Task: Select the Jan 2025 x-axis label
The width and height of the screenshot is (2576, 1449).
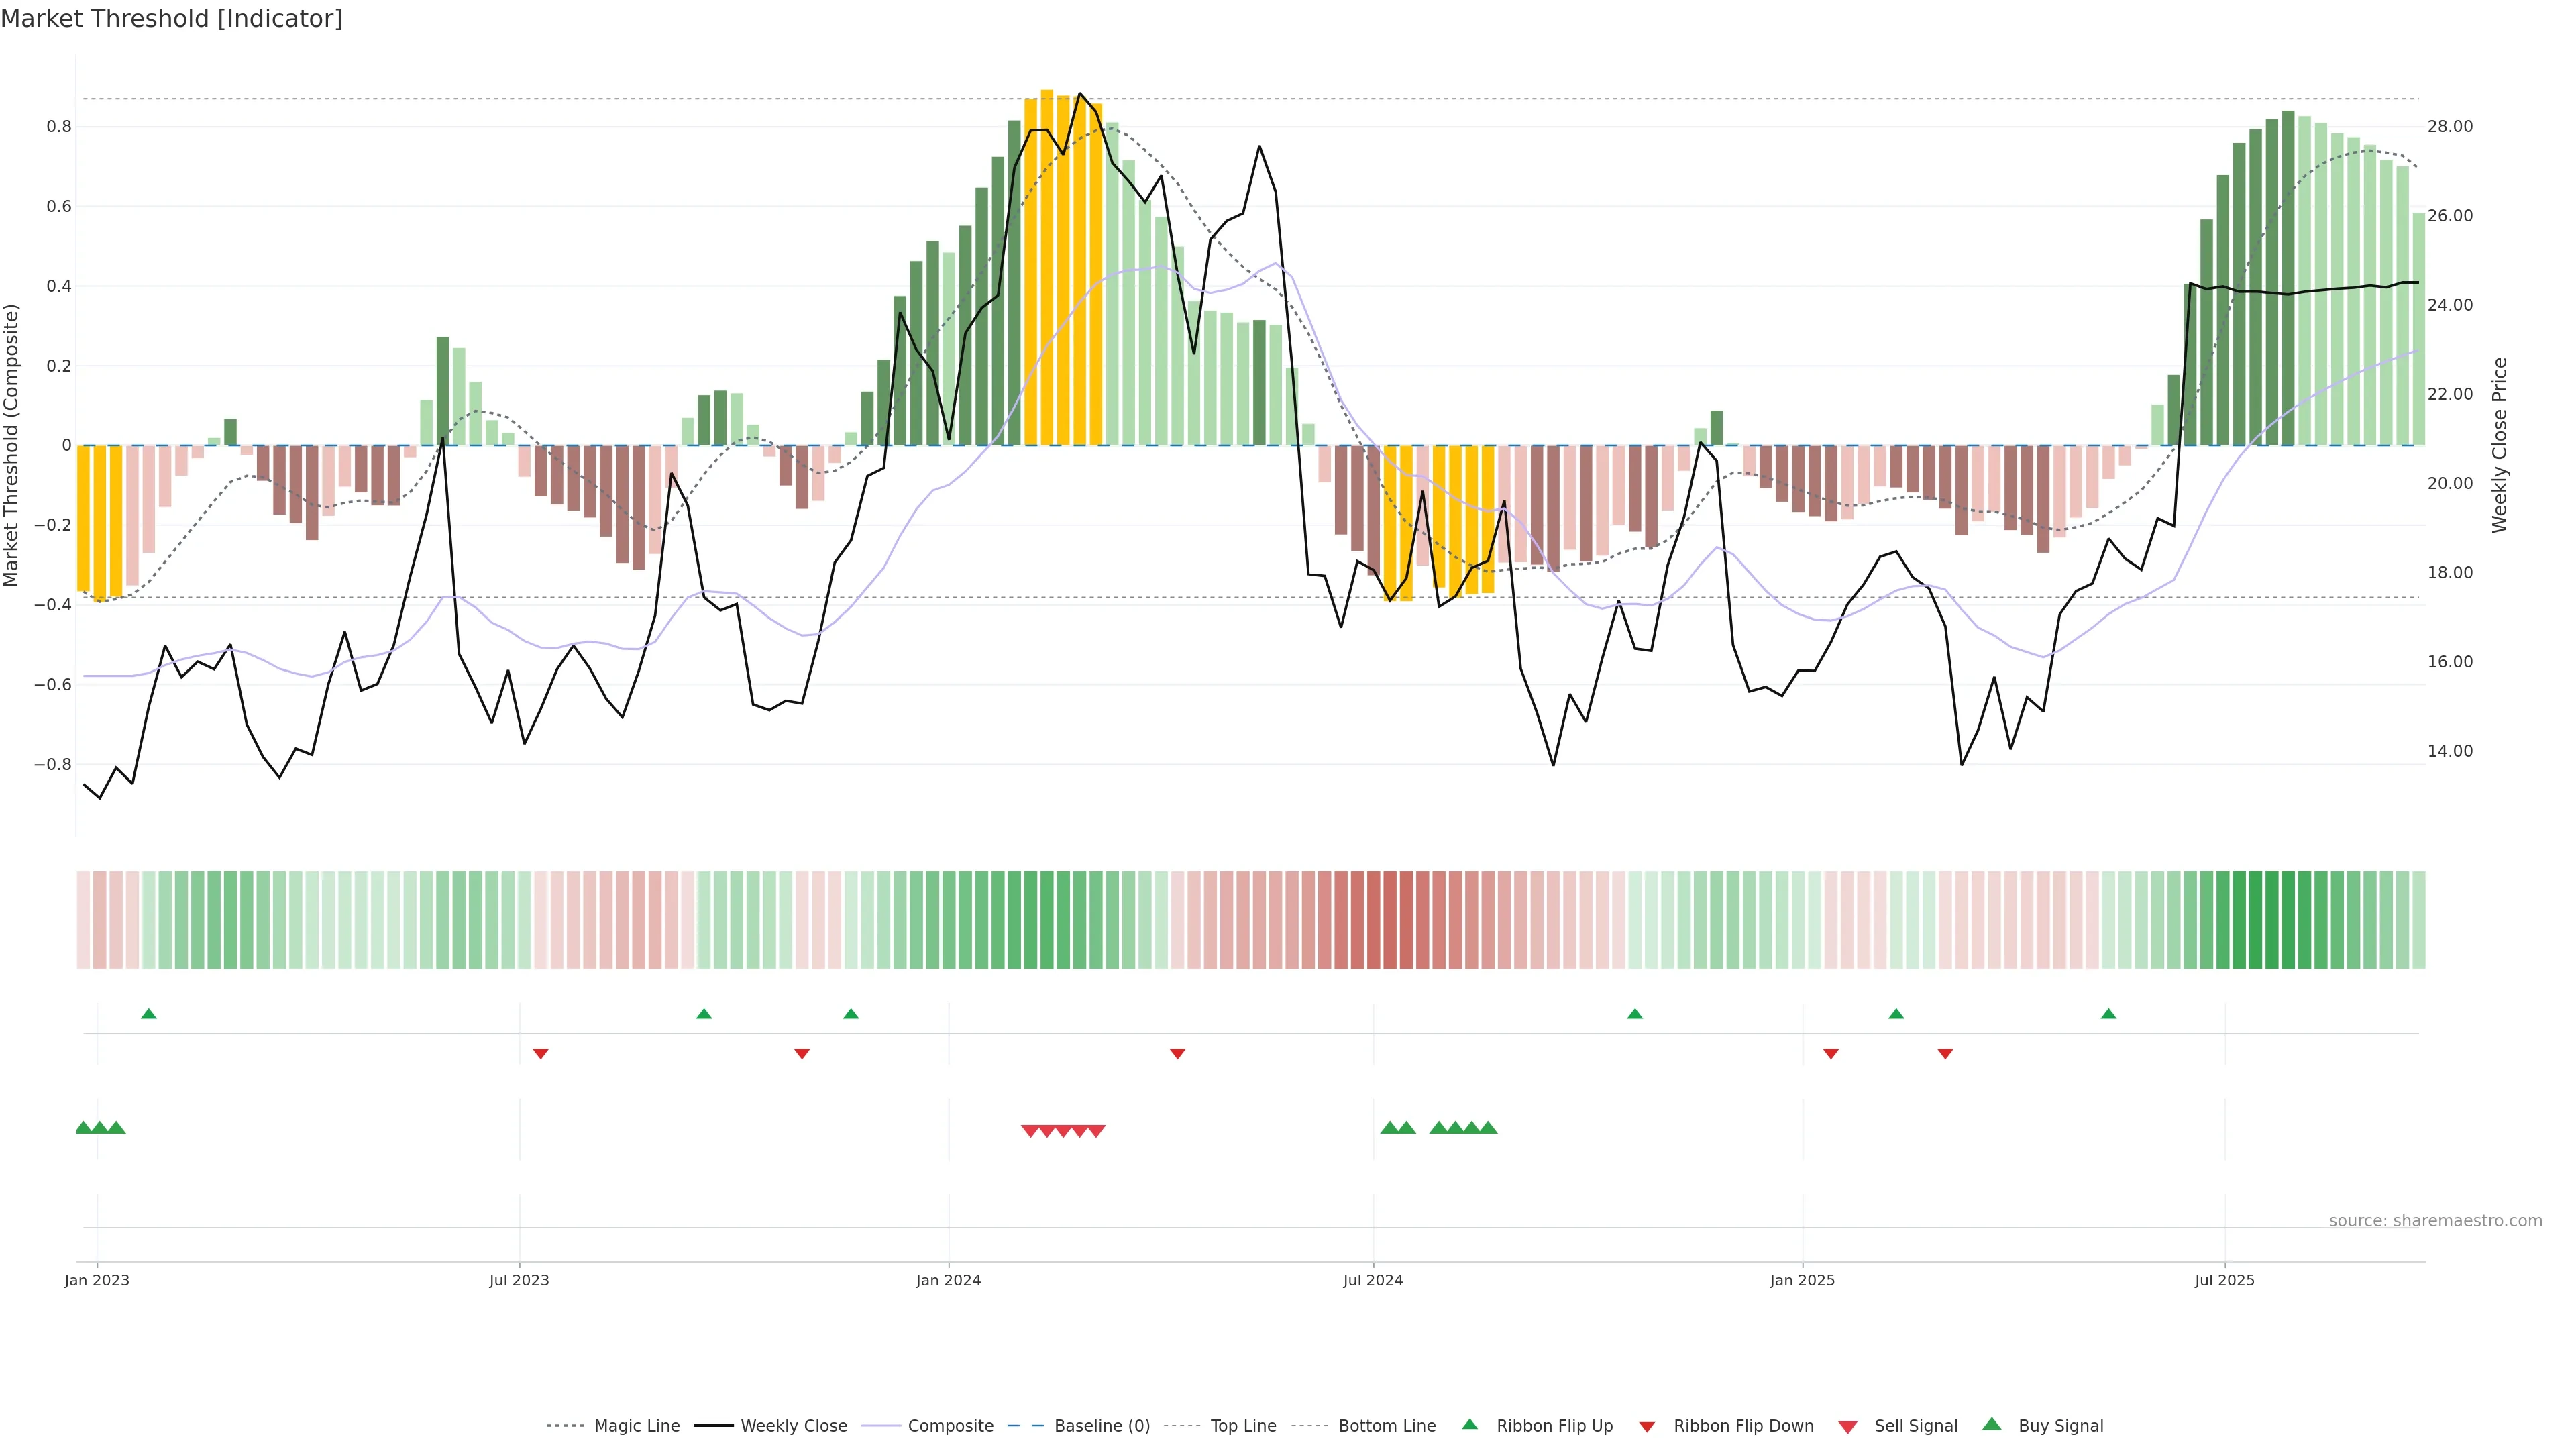Action: (1802, 1280)
